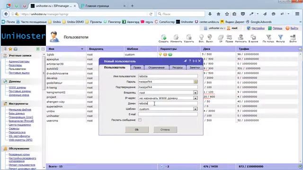Viewport: 303px width, 170px height.
Task: Click the Отмена button
Action: [x=165, y=129]
